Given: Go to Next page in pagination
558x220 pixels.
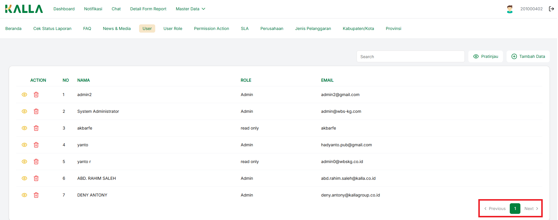Looking at the screenshot, I should (531, 209).
